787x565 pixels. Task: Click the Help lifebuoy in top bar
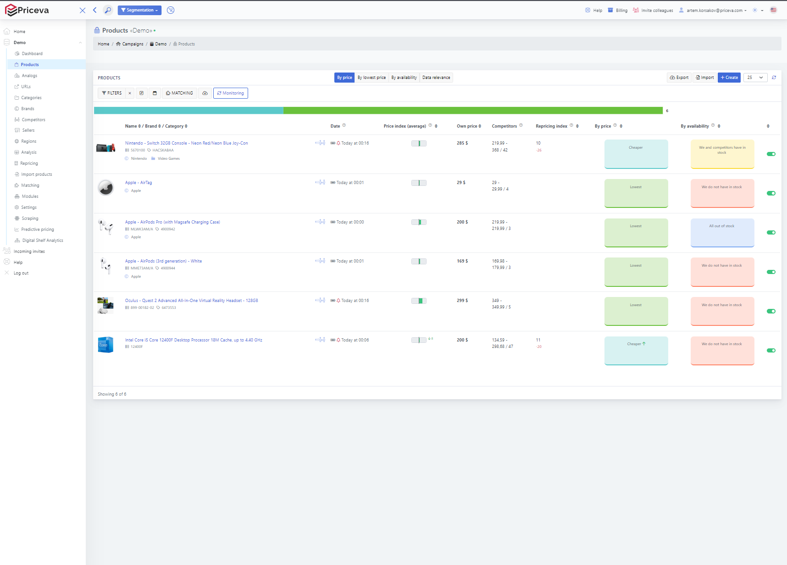coord(594,10)
